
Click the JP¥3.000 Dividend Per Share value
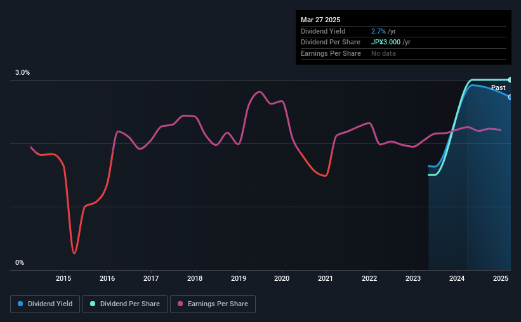click(386, 42)
